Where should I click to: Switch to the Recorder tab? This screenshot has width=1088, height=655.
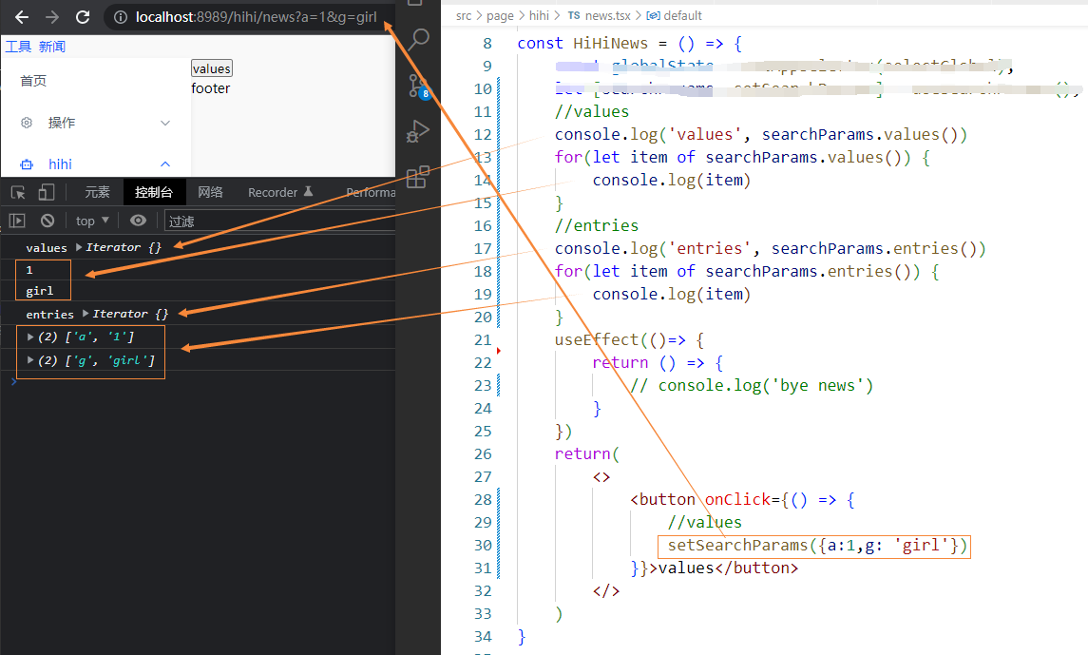[280, 192]
